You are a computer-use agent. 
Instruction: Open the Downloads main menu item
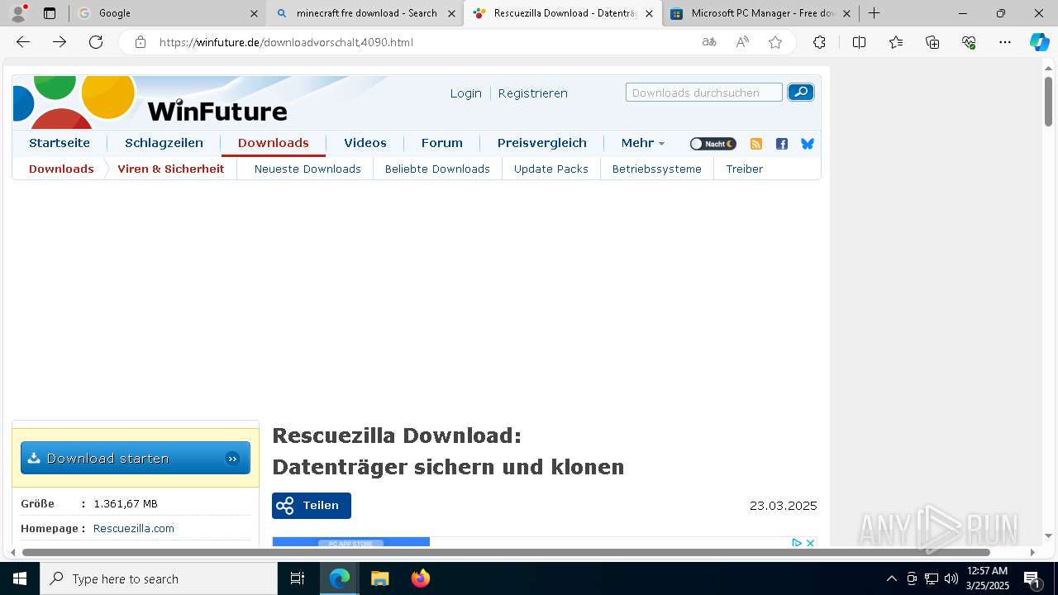273,143
